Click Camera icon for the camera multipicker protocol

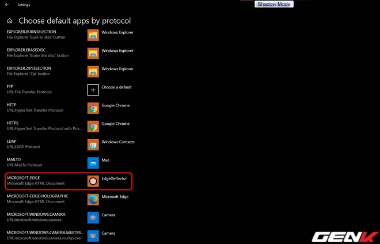[x=93, y=236]
